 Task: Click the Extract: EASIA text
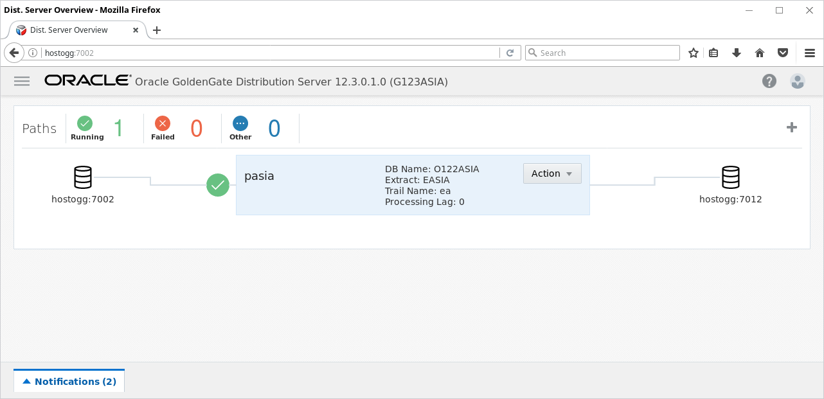(417, 180)
